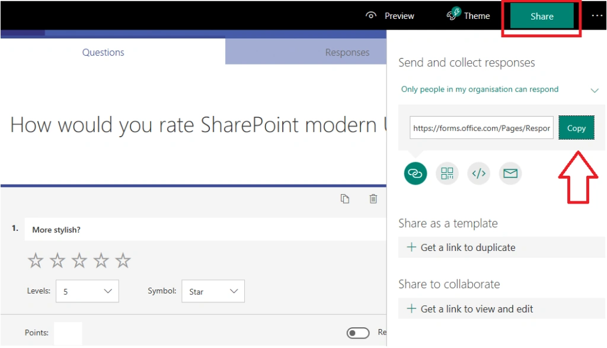607x348 pixels.
Task: Open the Symbol dropdown showing Star
Action: (x=213, y=291)
